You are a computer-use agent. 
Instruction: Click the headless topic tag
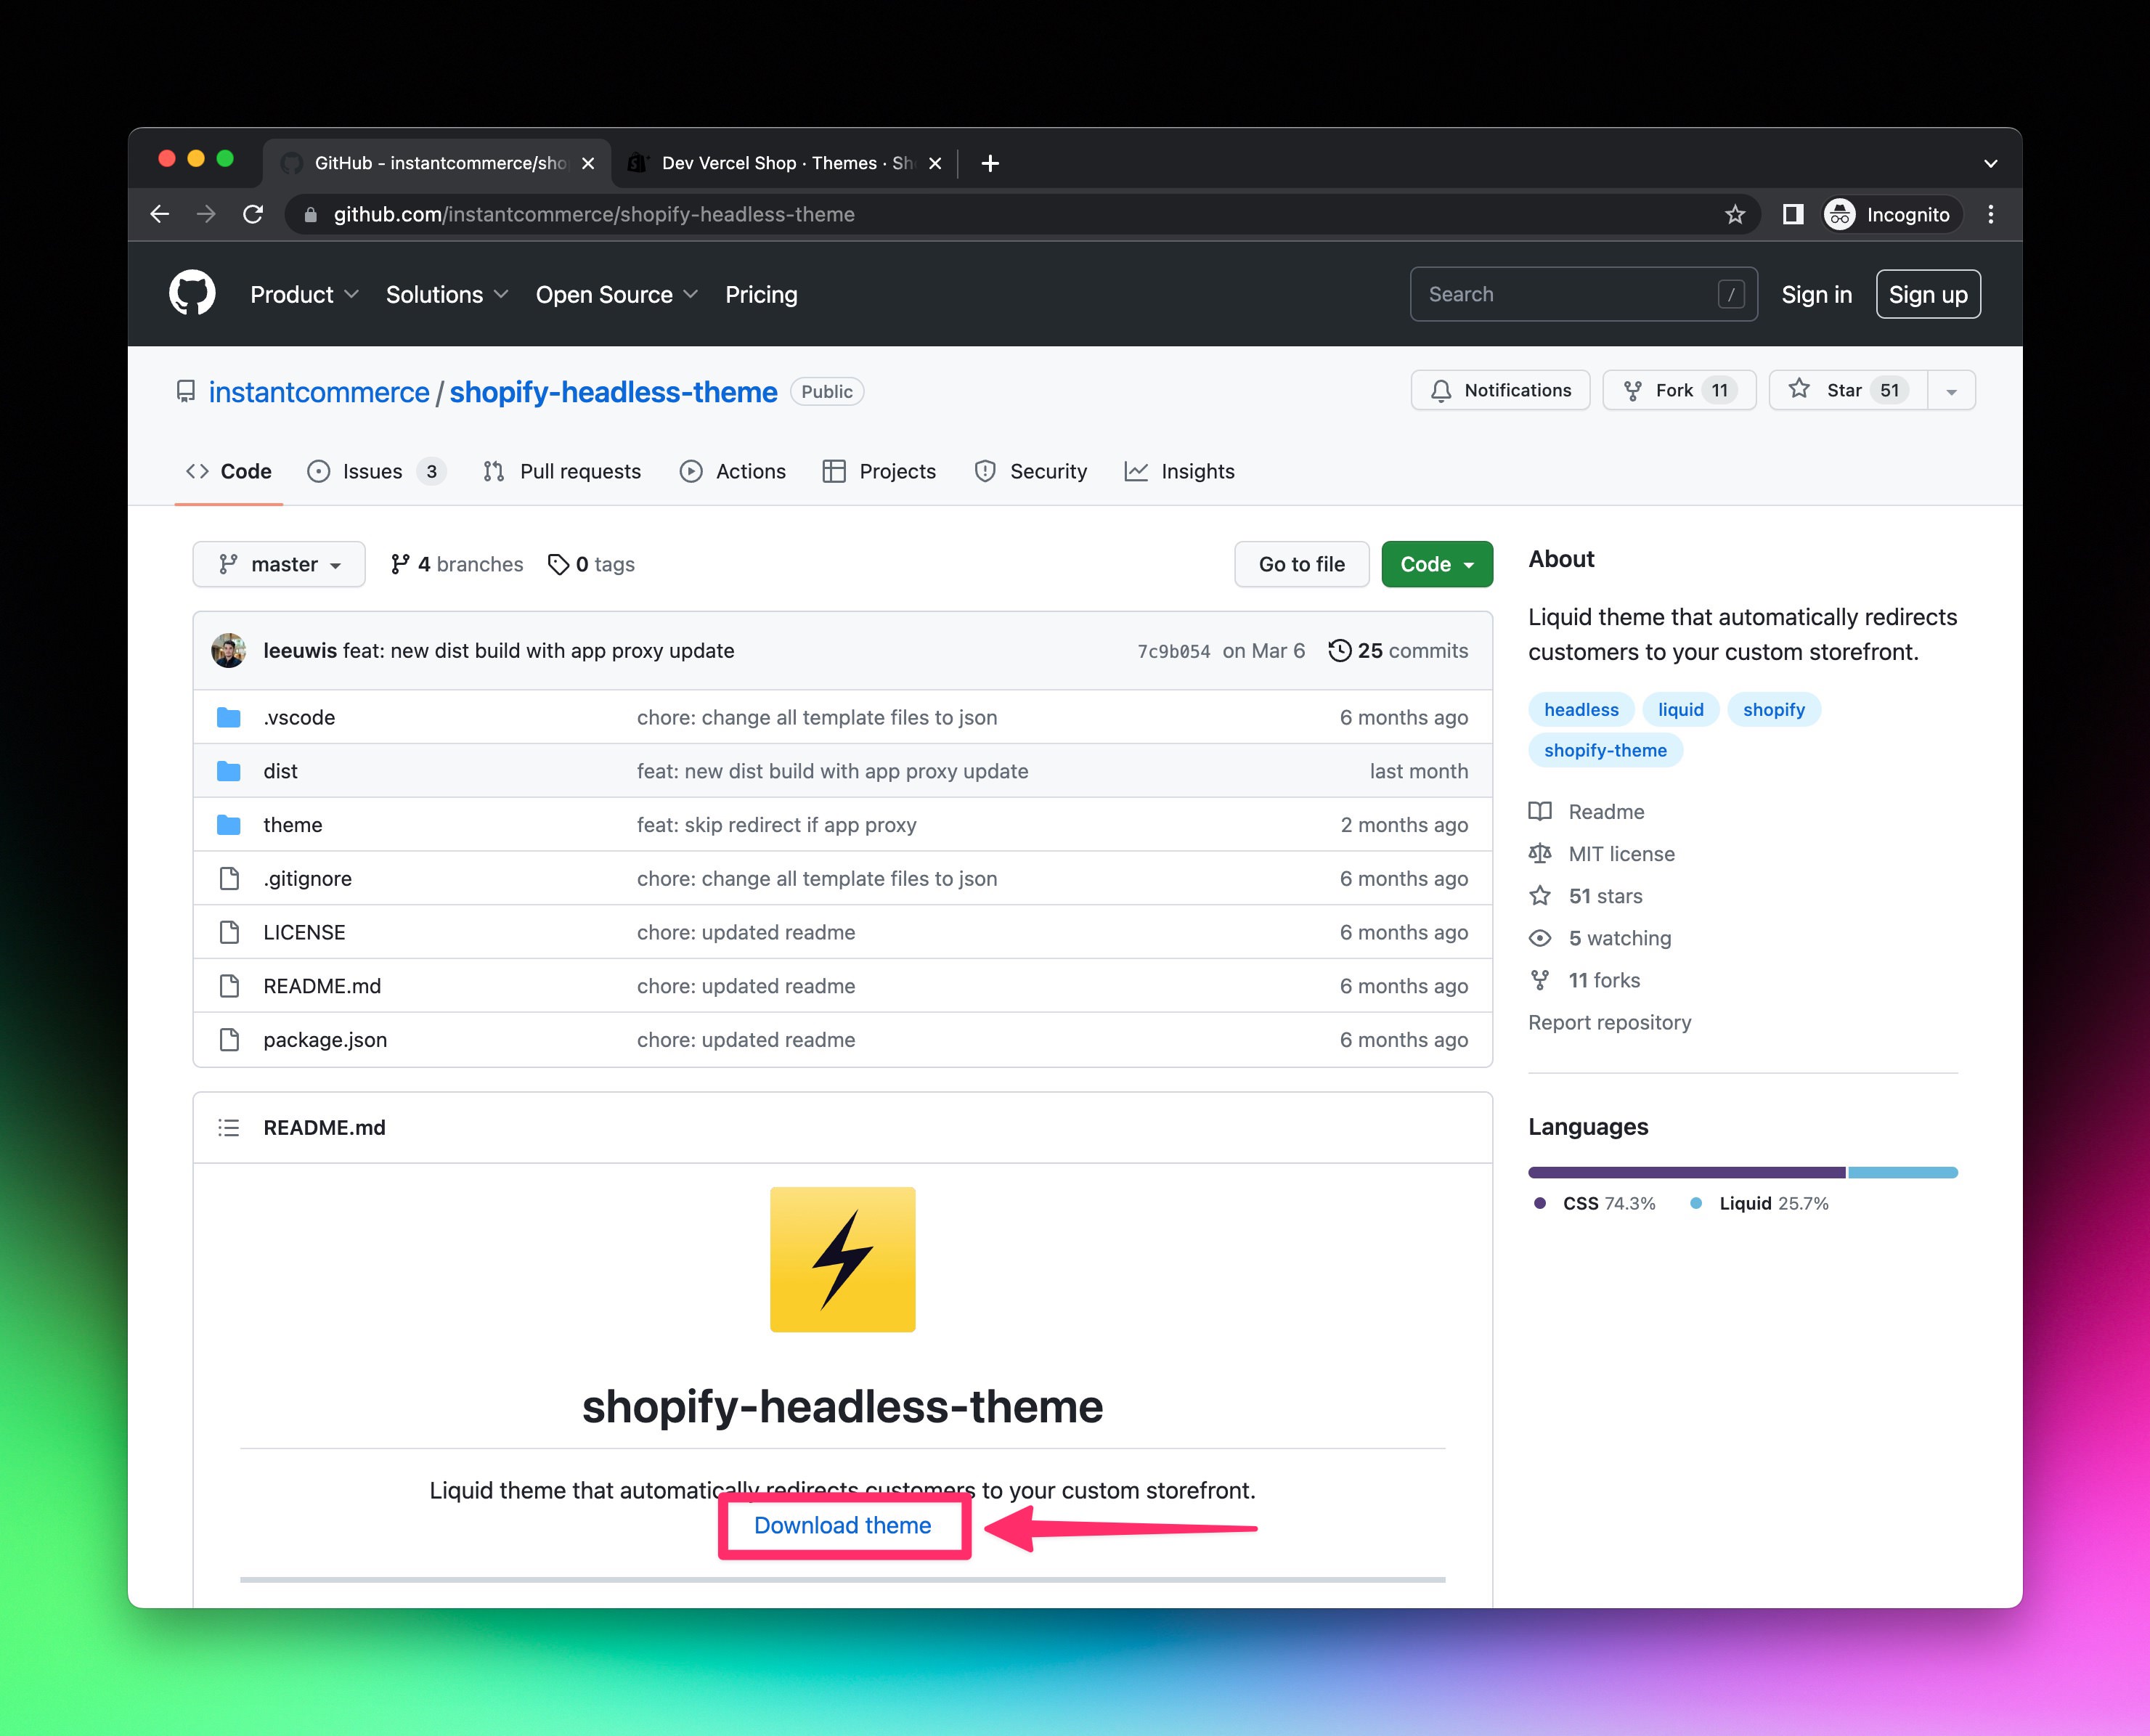click(x=1581, y=709)
